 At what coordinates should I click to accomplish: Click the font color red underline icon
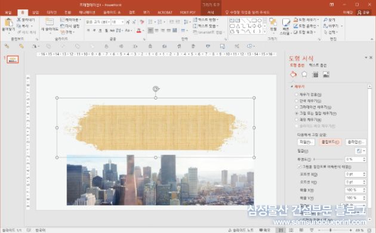[x=138, y=30]
